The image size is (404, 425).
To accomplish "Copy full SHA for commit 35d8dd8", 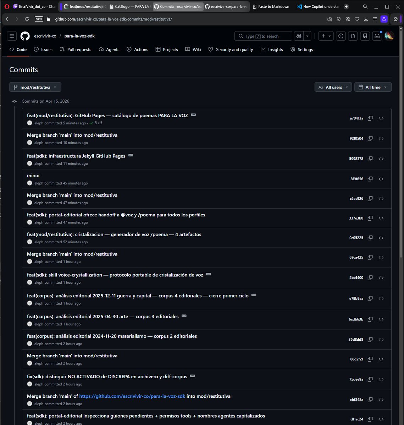I will (x=370, y=339).
